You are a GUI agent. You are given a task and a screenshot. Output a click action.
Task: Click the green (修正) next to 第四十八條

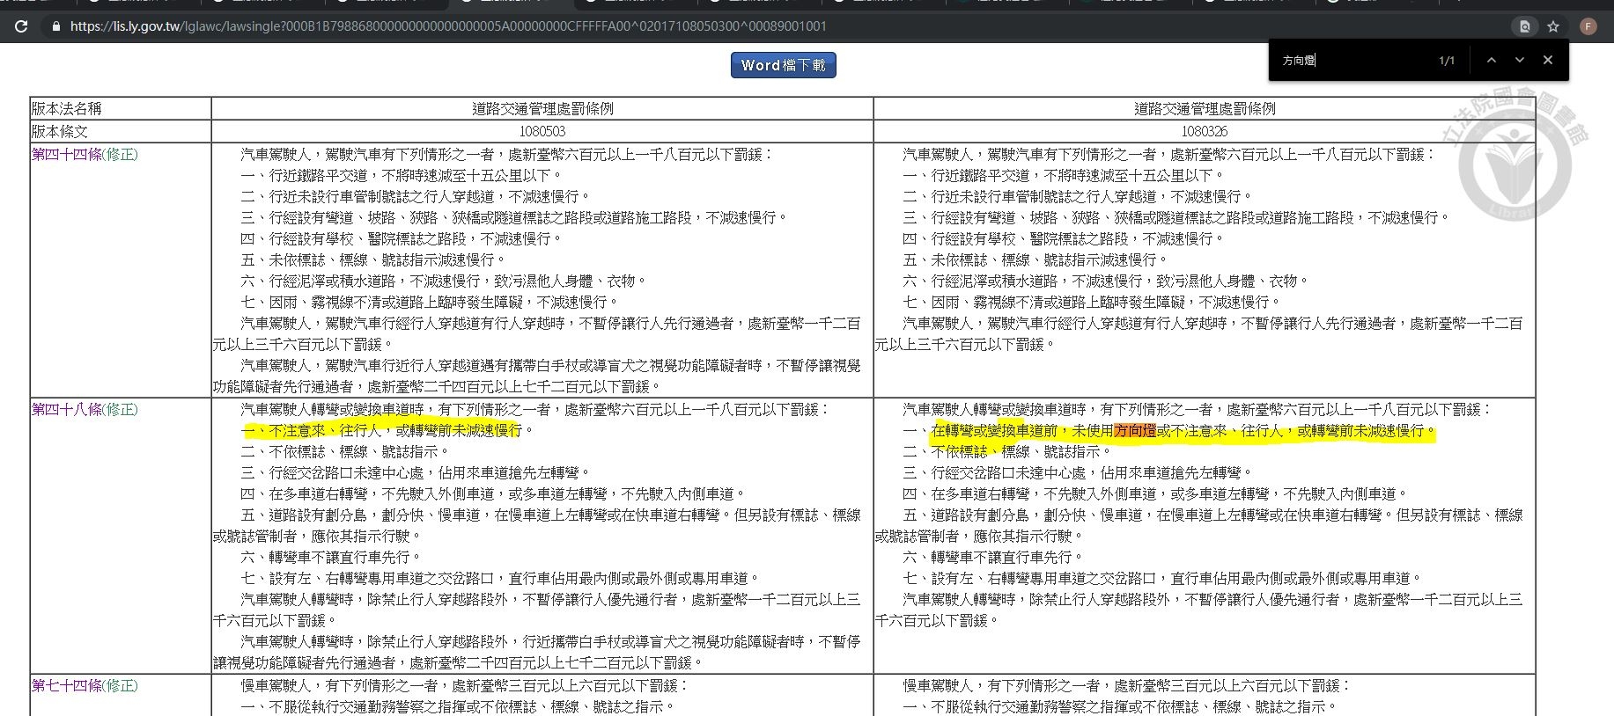121,409
